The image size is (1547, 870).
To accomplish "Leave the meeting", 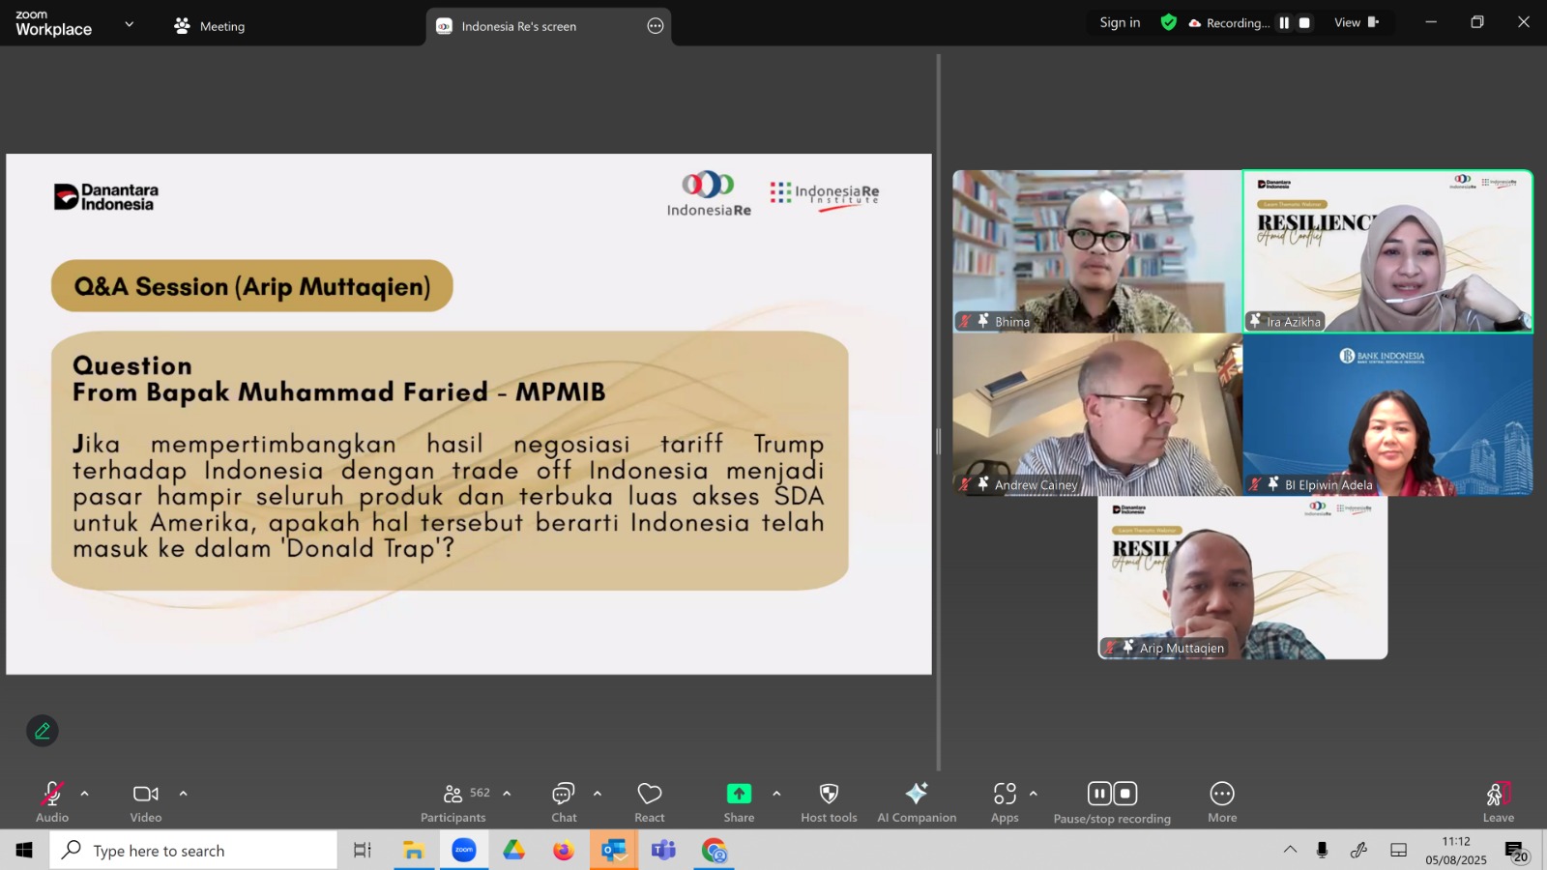I will (x=1498, y=802).
